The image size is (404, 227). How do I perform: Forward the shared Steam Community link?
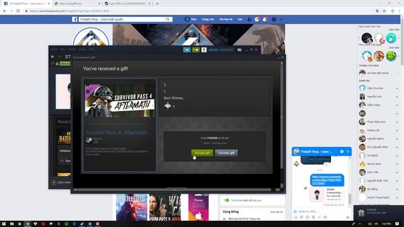point(306,189)
